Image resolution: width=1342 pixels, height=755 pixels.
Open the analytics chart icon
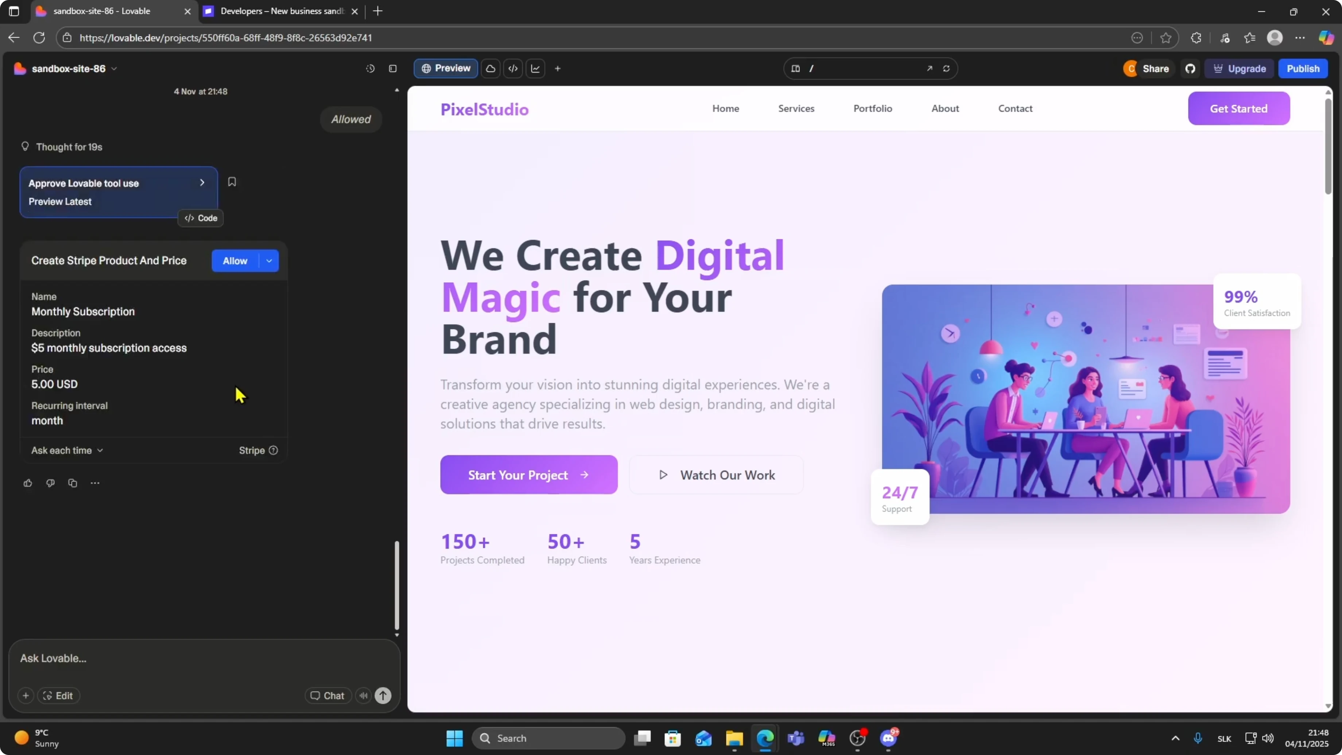coord(536,69)
